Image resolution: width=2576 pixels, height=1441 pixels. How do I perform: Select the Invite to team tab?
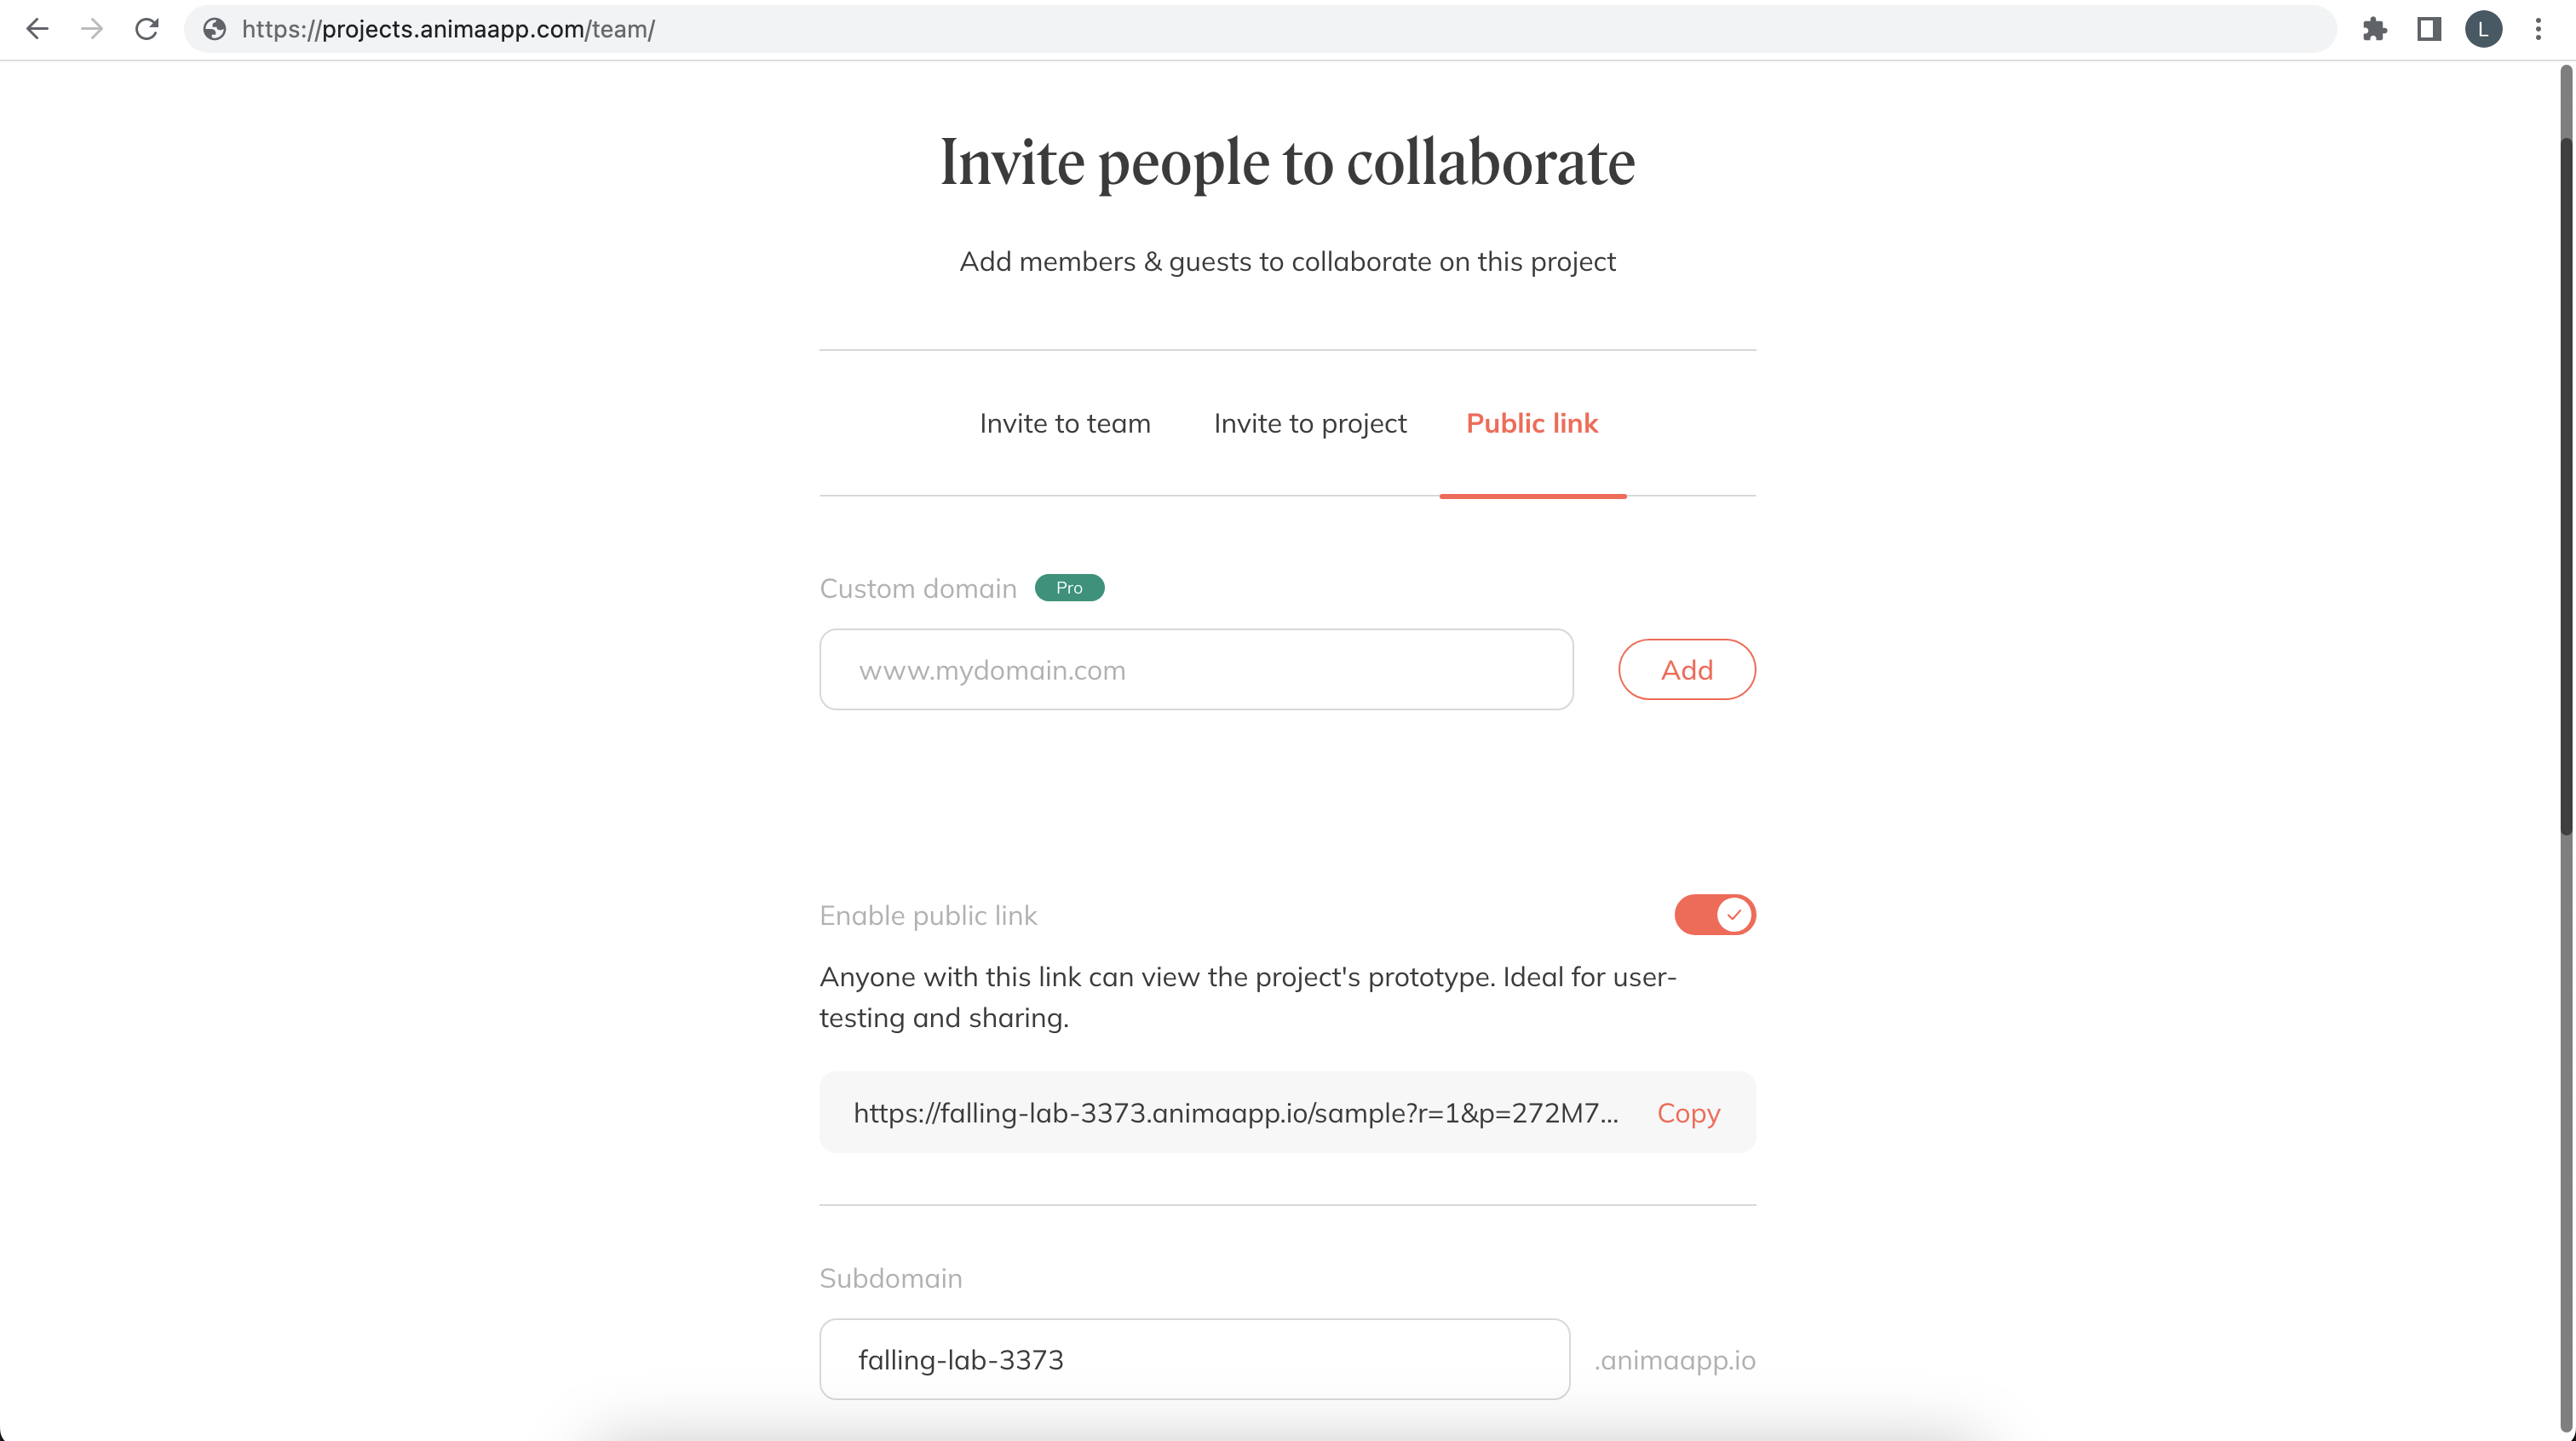point(1063,422)
